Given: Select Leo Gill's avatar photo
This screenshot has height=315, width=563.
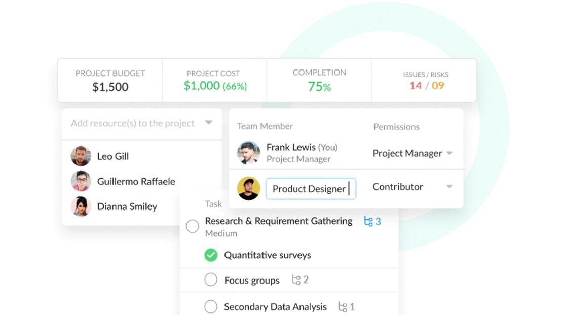Looking at the screenshot, I should click(80, 156).
